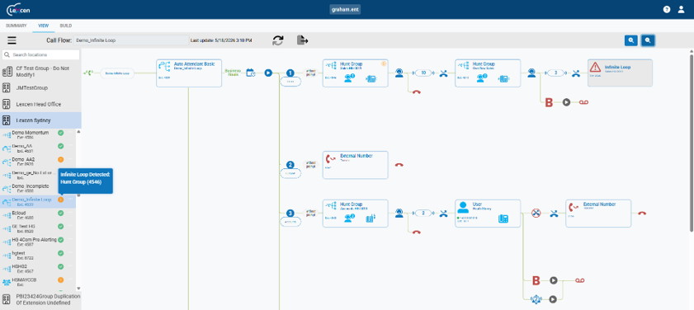Click the agents icon in first Hunt Group
Viewport: 694px width, 310px height.
click(x=349, y=77)
